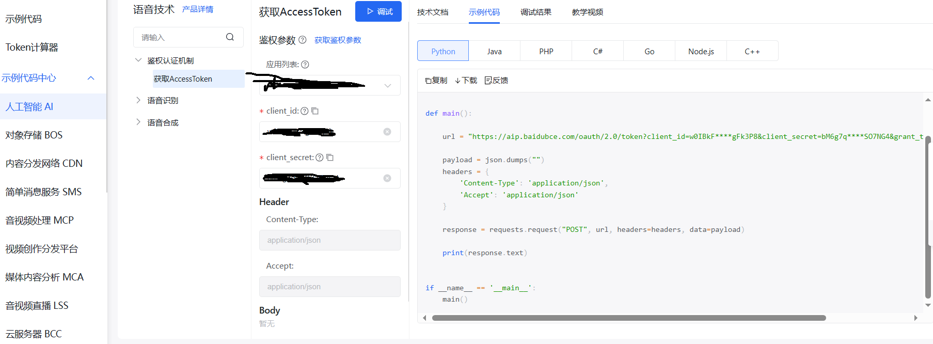Screen dimensions: 933x344
Task: Click the code vertical scrollbar thumb
Action: coord(928,217)
